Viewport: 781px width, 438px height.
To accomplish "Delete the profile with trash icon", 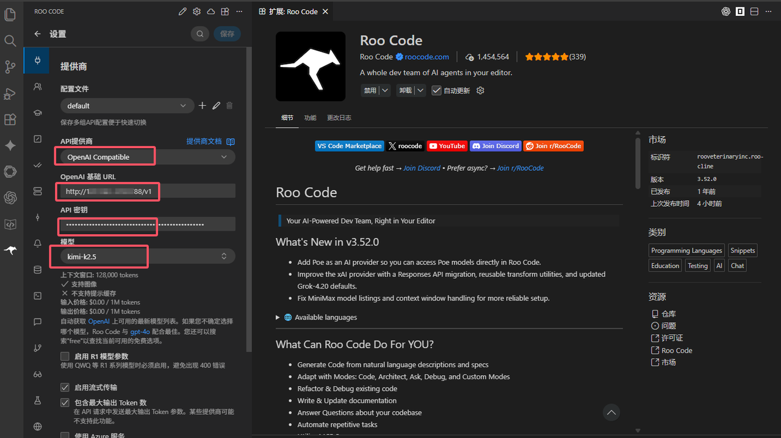I will pos(229,106).
